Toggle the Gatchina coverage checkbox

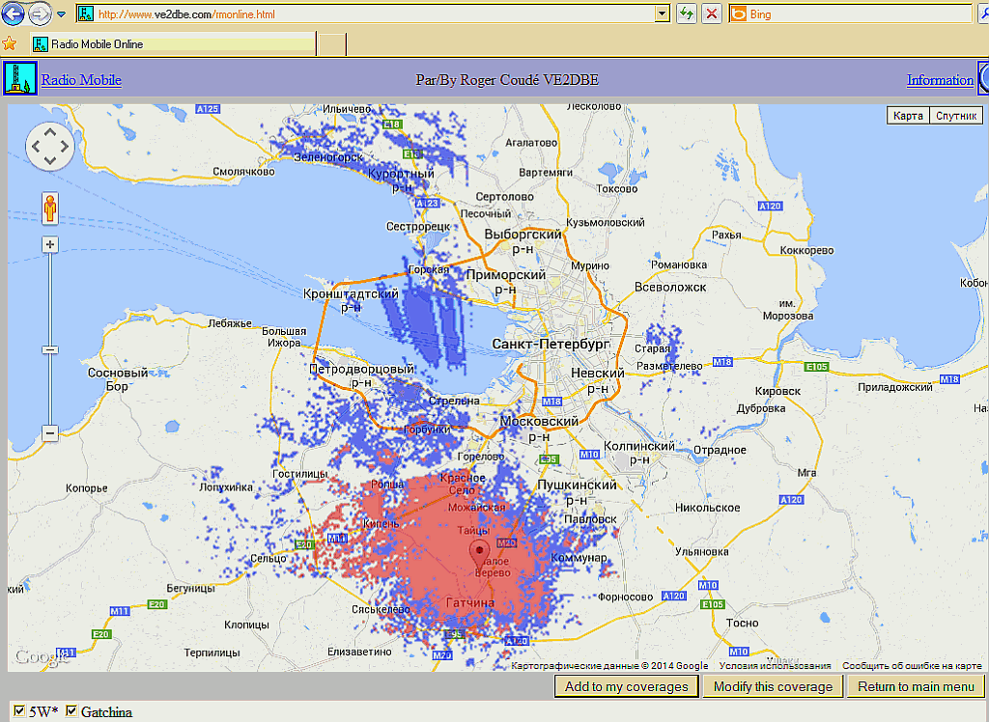[x=71, y=712]
